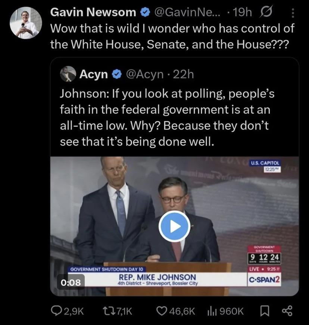Click Acyn's blue verified badge
Screen dimensions: 309x325
[117, 75]
